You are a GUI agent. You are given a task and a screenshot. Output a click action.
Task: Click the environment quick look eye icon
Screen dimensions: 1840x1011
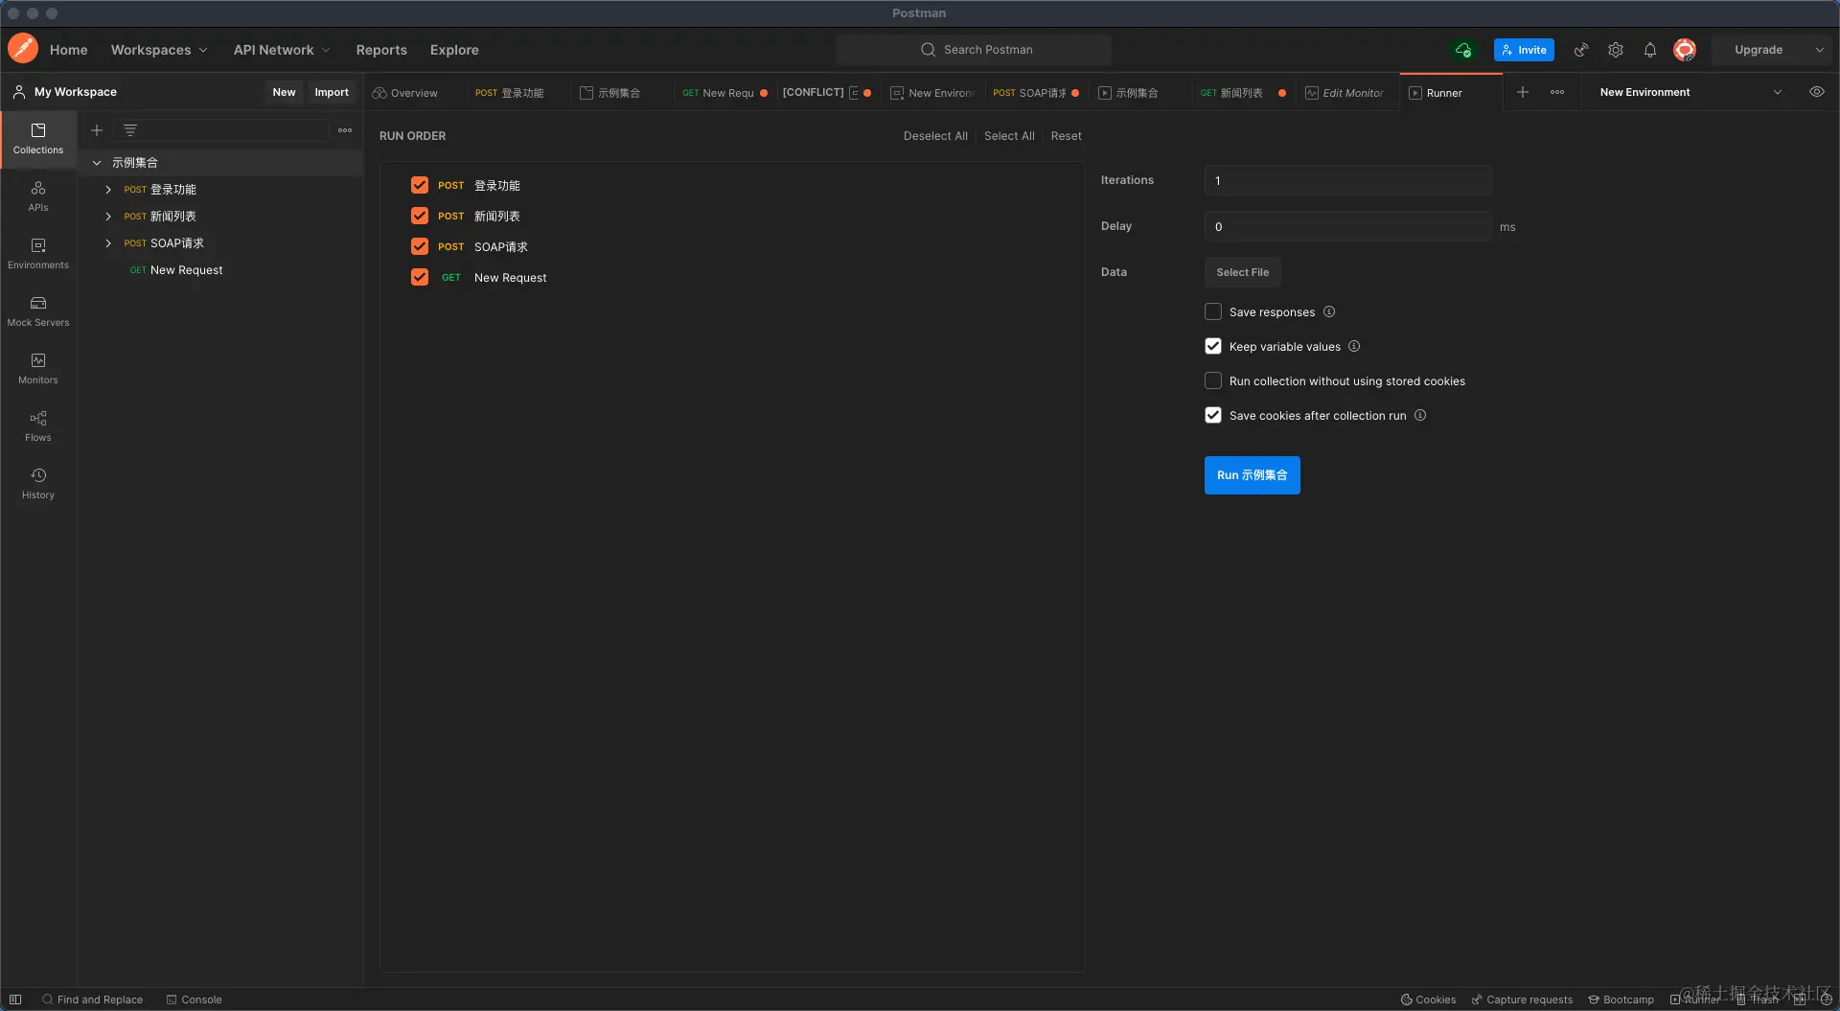[x=1816, y=92]
